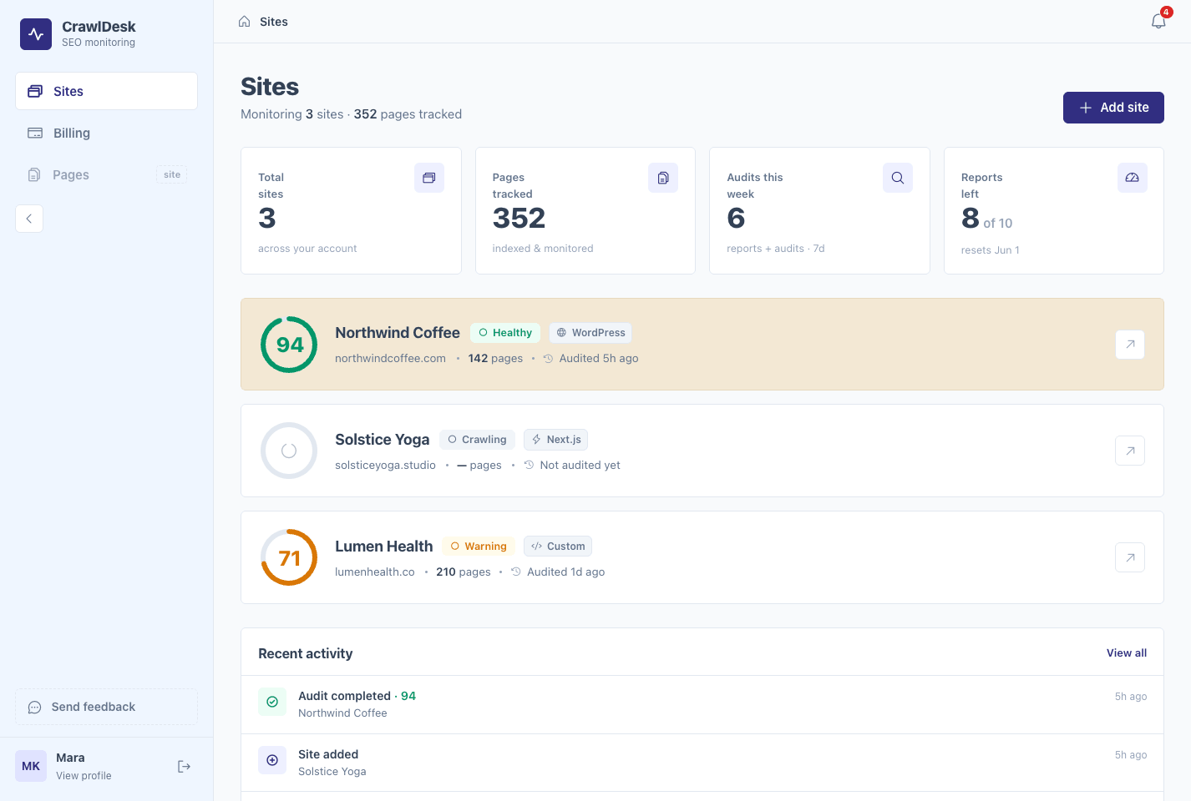This screenshot has width=1191, height=801.
Task: Select the Northwind Coffee site title
Action: click(x=398, y=333)
